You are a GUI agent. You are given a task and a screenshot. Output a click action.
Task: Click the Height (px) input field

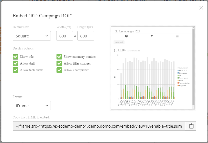86,36
